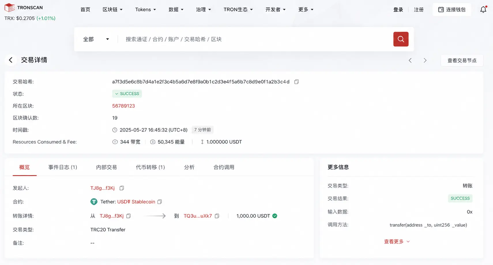Expand the 更多 menu
493x265 pixels.
(306, 10)
